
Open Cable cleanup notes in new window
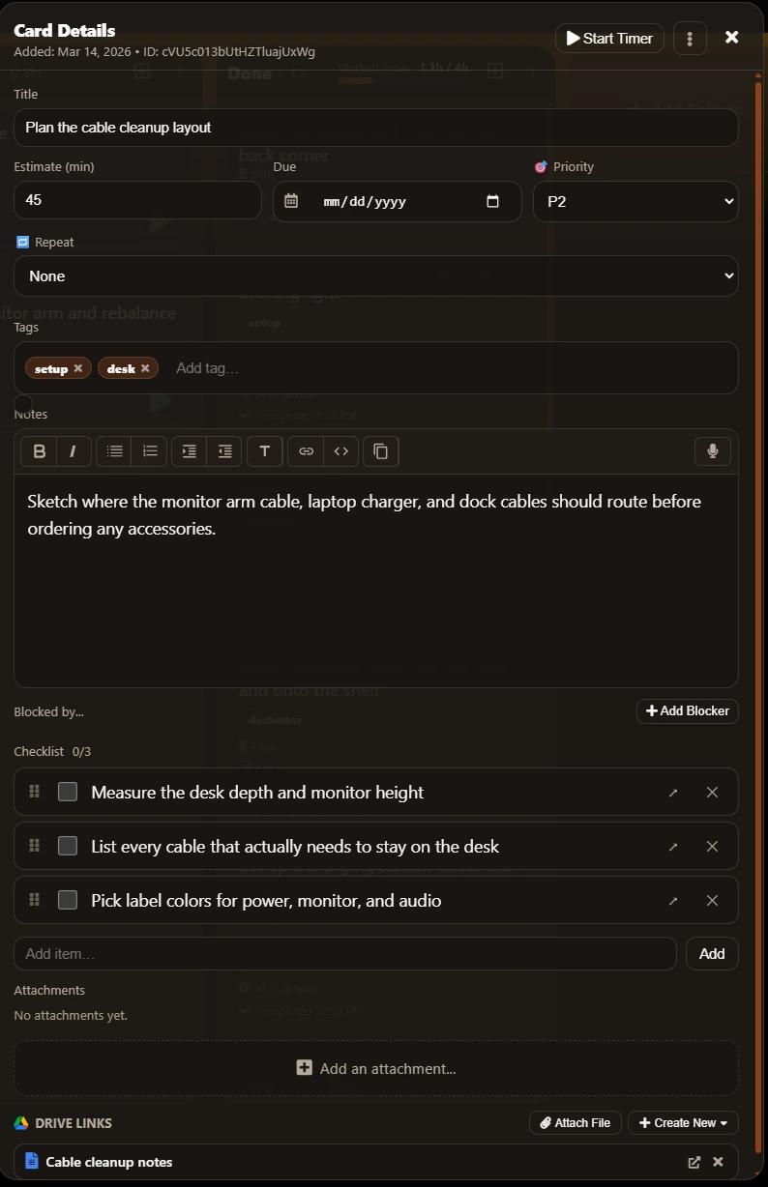[x=694, y=1162]
